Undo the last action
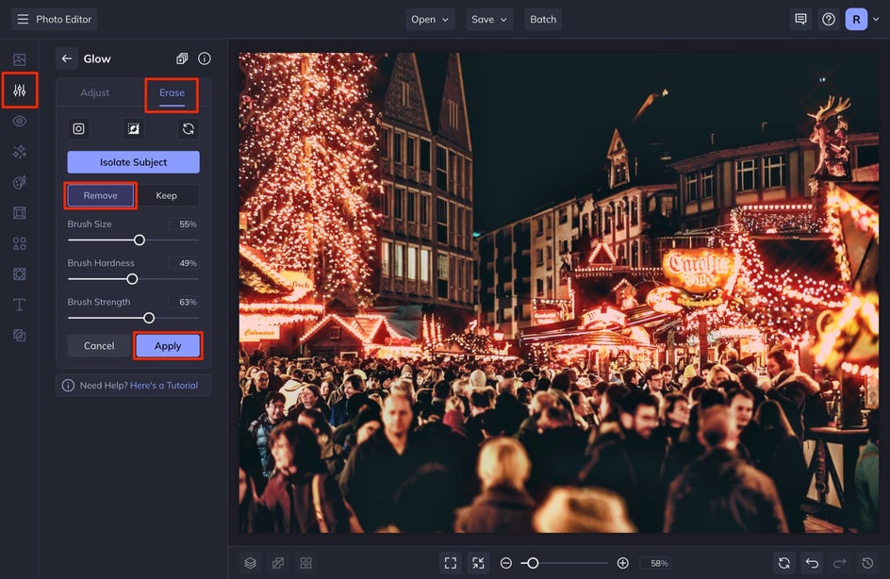890x579 pixels. tap(813, 563)
